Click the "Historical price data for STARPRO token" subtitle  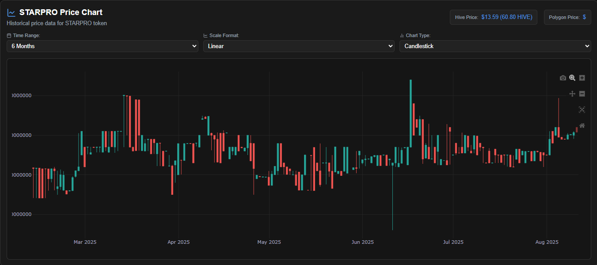(57, 23)
